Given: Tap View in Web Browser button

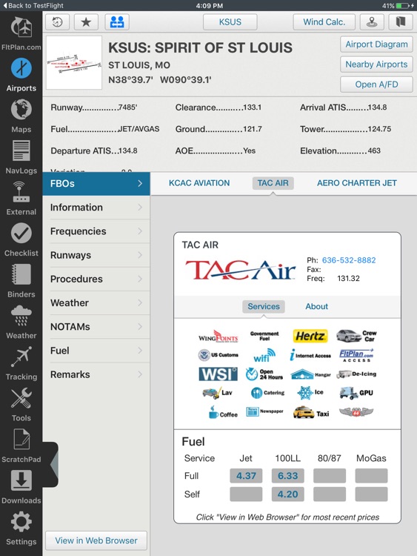Looking at the screenshot, I should [96, 540].
